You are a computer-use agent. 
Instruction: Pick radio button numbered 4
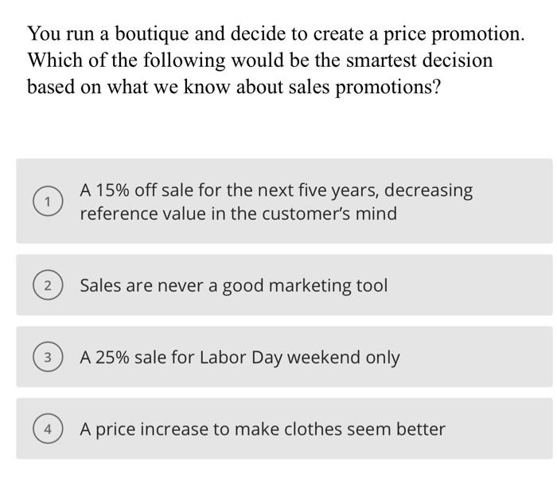point(49,429)
